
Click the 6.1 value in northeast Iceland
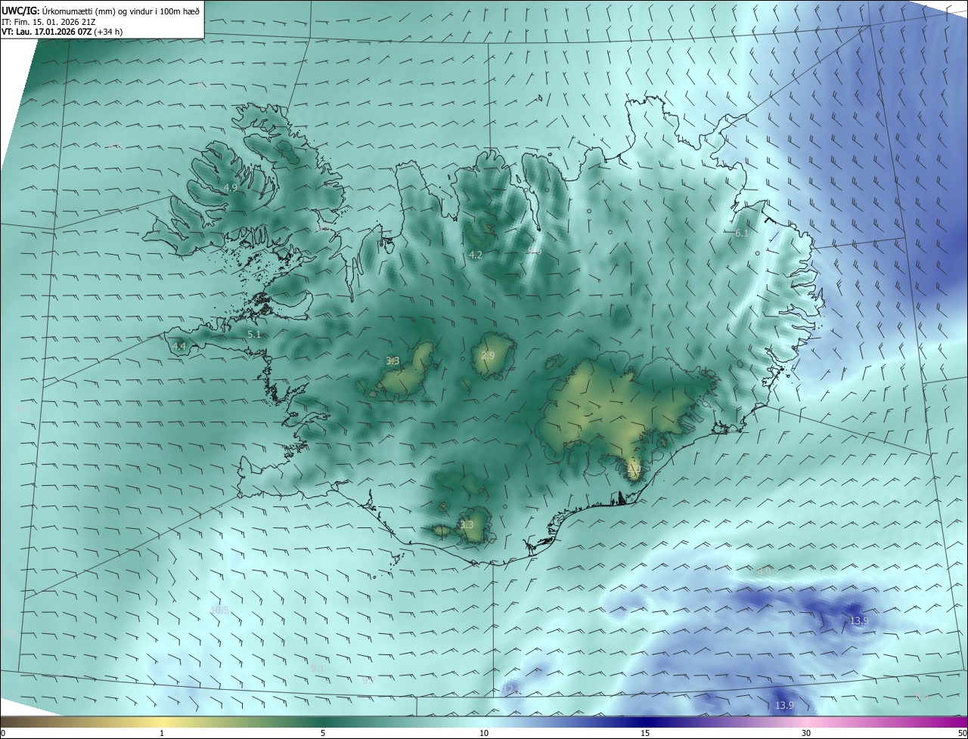[741, 233]
